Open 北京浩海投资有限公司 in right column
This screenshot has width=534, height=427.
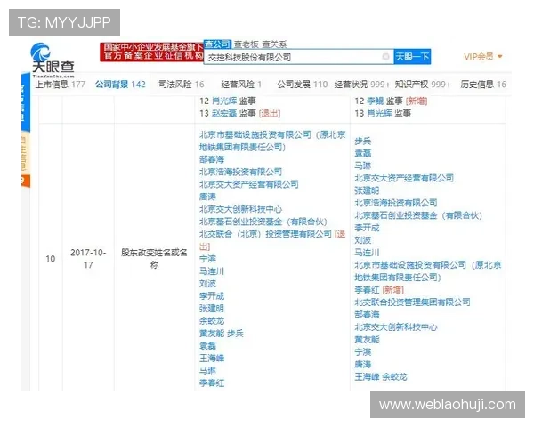[396, 203]
